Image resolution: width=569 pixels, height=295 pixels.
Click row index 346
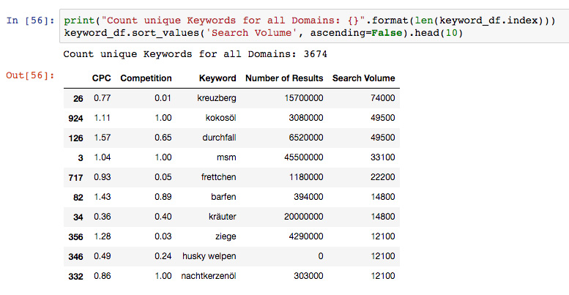75,257
